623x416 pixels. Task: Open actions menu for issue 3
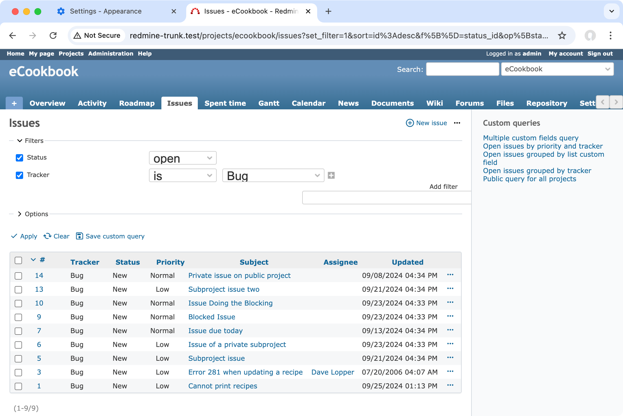(x=450, y=371)
